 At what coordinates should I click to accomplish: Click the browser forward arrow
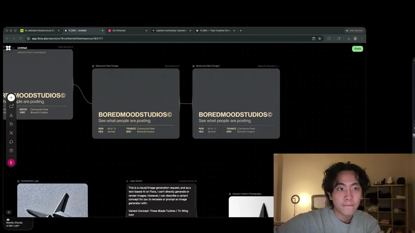coord(14,39)
